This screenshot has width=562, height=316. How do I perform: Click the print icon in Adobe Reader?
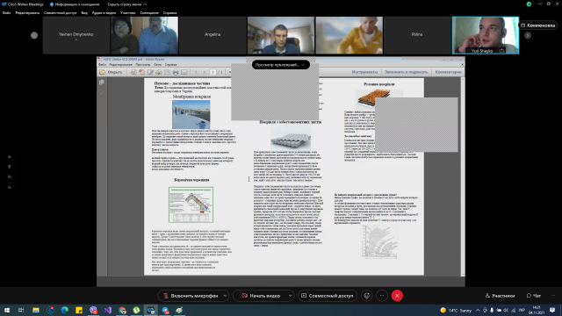(x=176, y=72)
